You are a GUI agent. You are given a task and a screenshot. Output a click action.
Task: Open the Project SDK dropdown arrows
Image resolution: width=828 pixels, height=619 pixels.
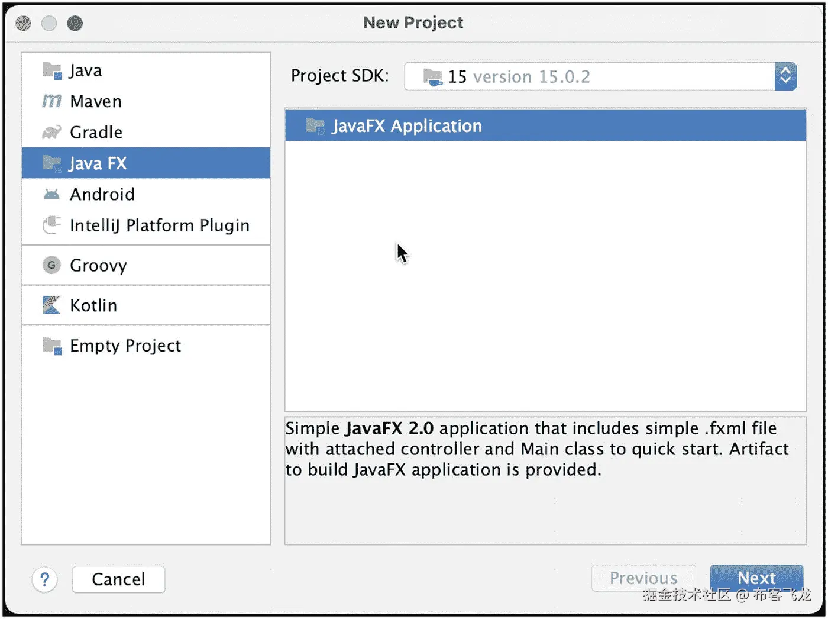[x=785, y=76]
